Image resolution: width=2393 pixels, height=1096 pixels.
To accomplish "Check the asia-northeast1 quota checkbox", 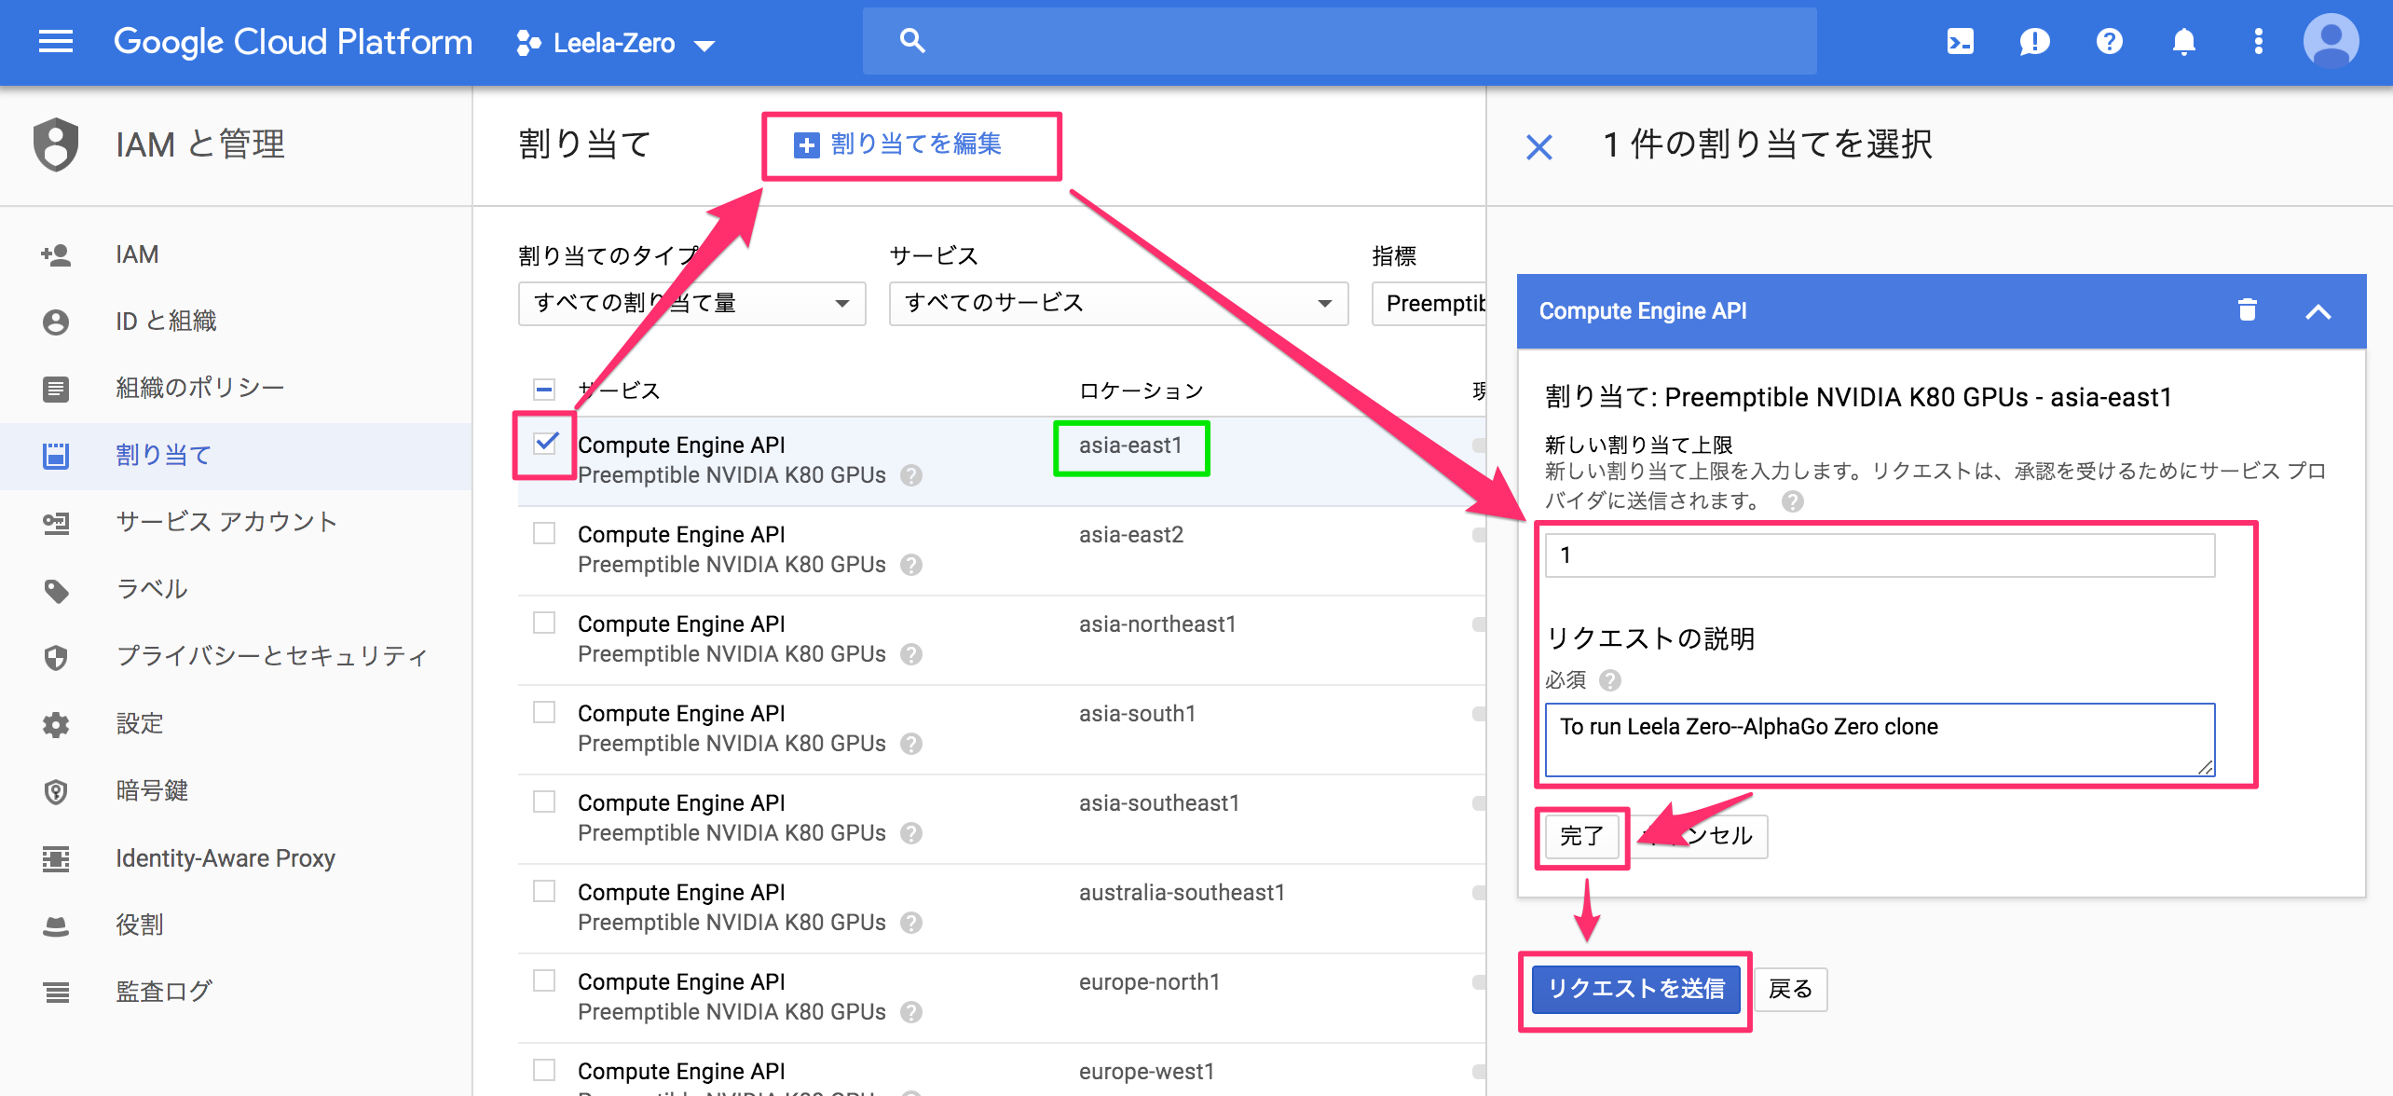I will 544,623.
